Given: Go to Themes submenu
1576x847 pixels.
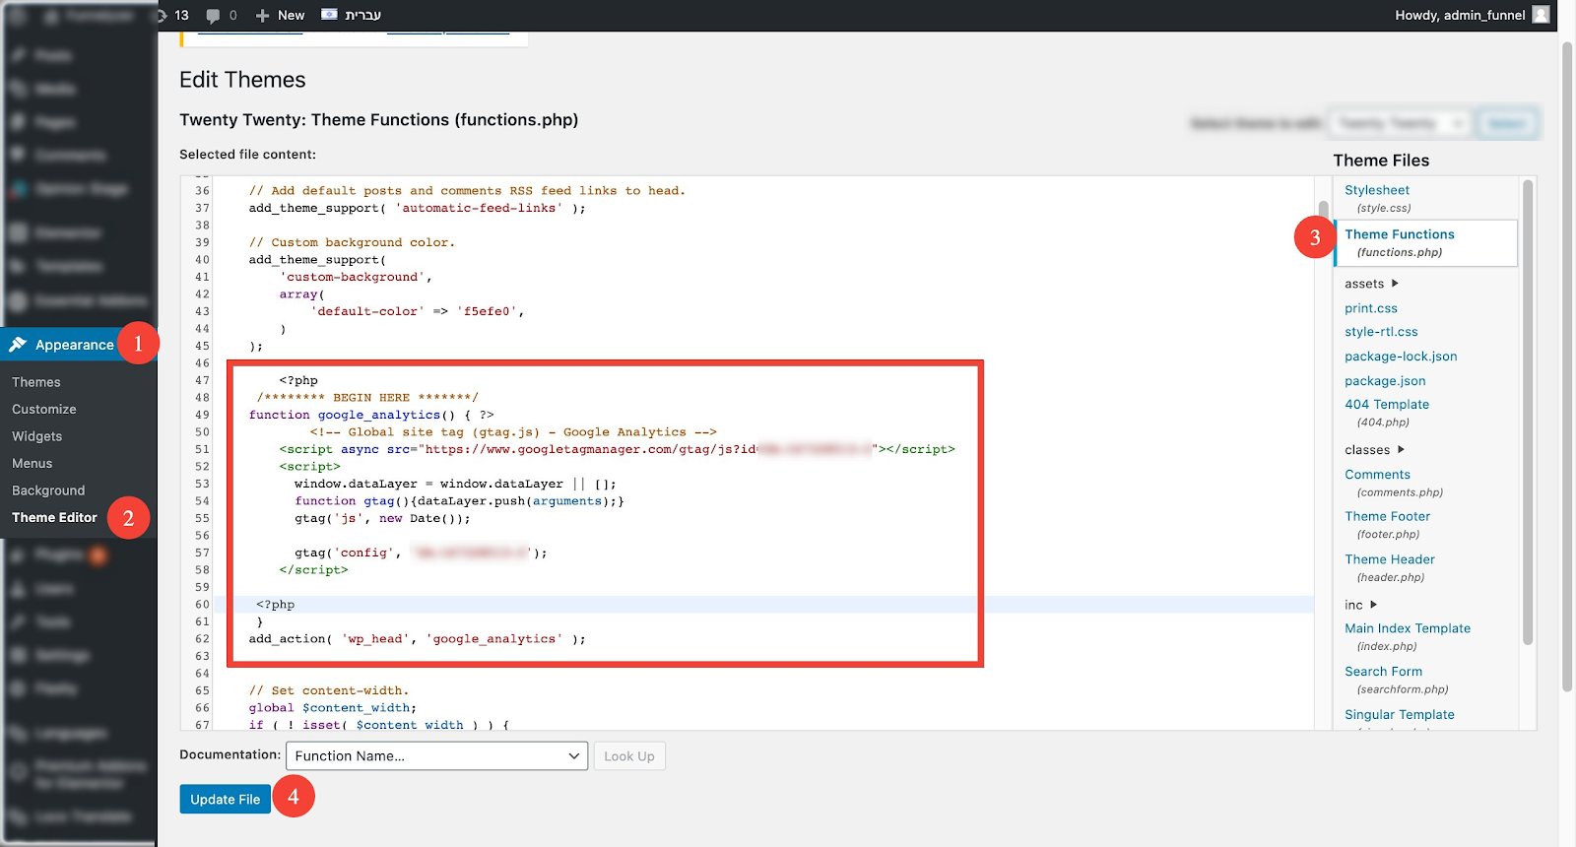Looking at the screenshot, I should [36, 382].
